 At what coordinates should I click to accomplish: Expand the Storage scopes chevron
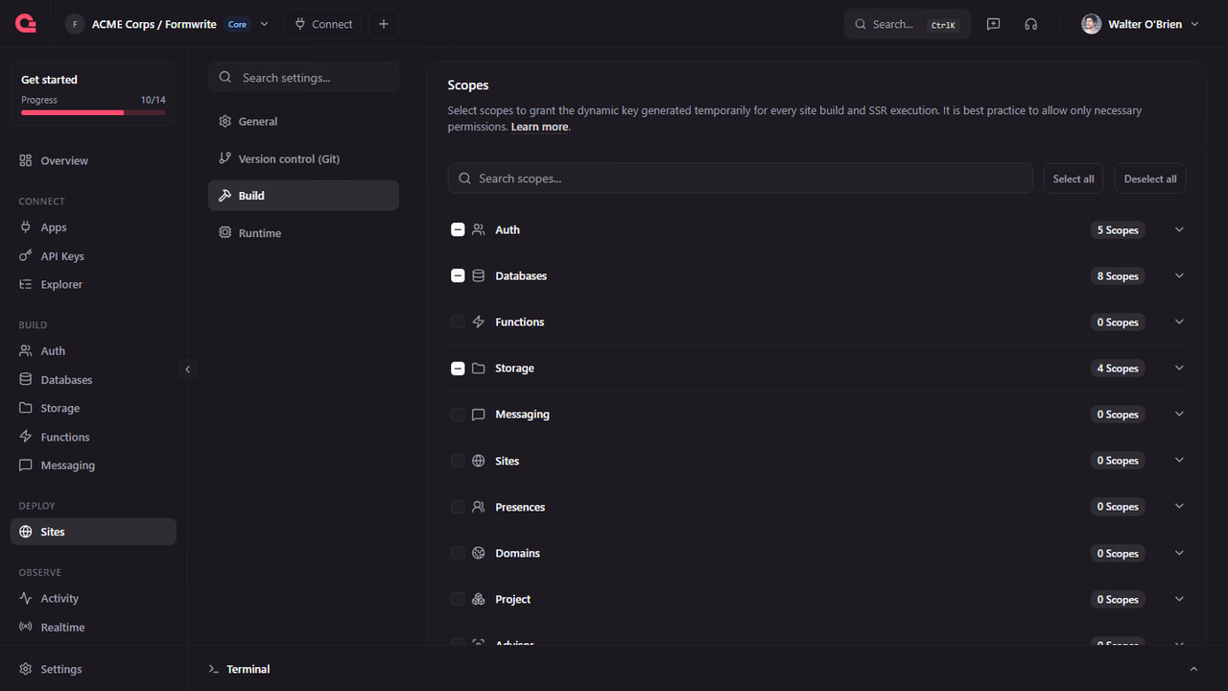click(1180, 368)
